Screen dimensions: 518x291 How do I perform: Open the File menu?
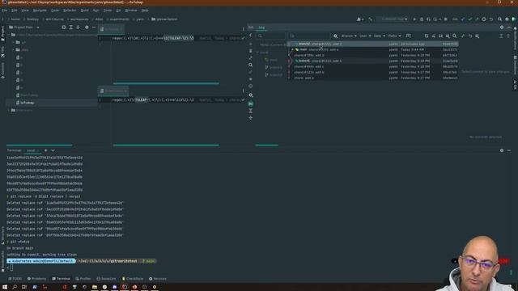5,11
